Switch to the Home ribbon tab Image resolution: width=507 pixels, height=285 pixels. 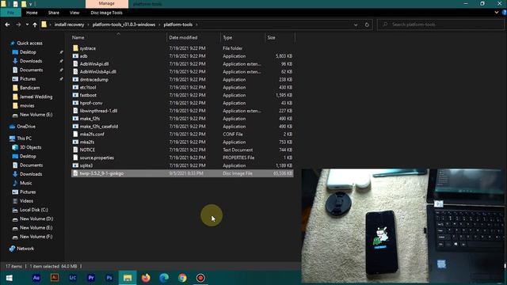32,13
